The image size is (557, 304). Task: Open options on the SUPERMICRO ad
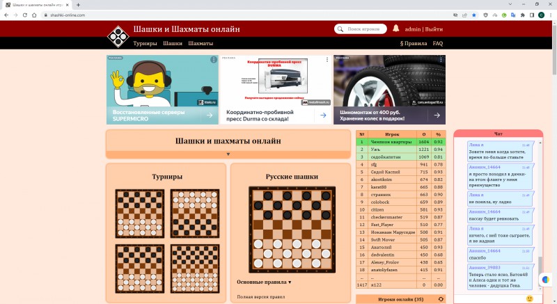click(x=214, y=60)
